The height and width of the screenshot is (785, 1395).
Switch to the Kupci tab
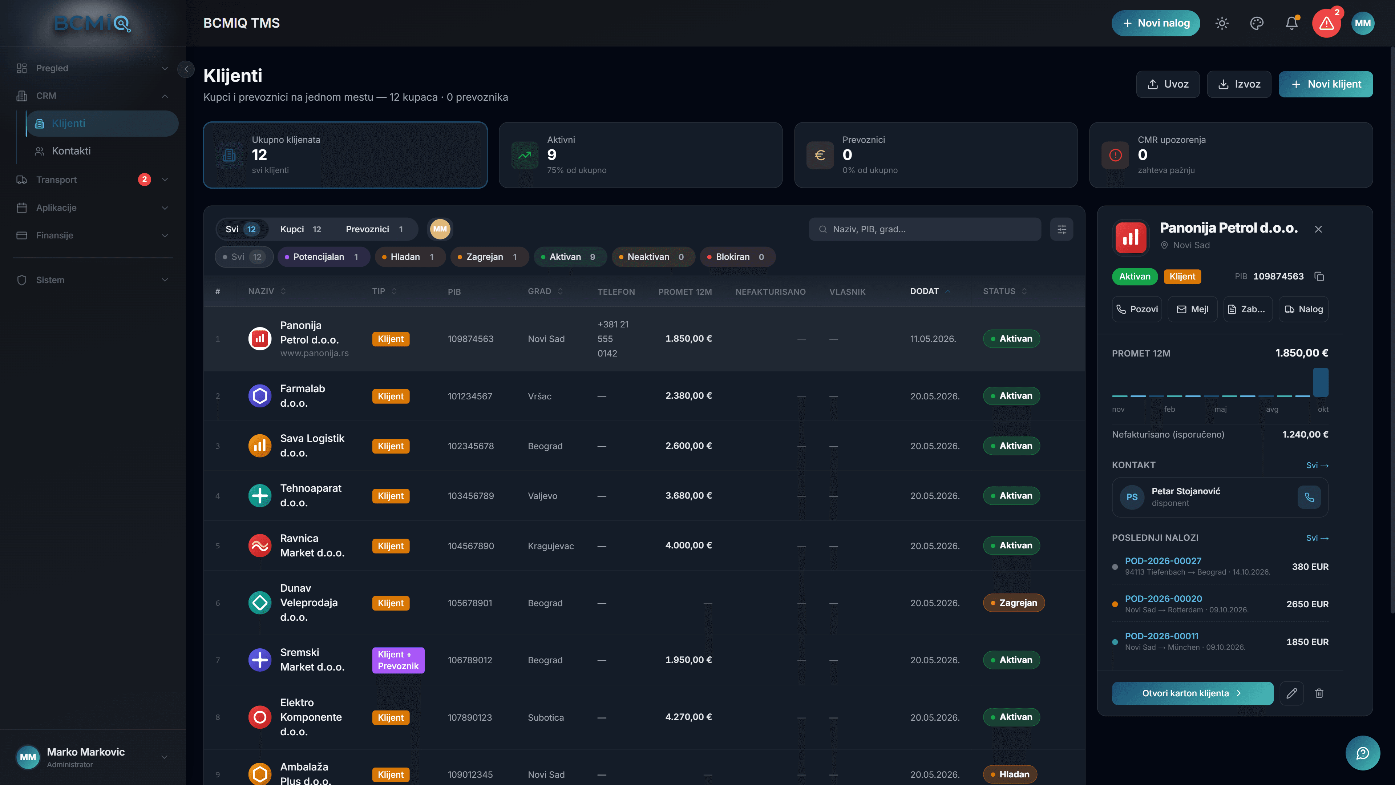pos(300,229)
